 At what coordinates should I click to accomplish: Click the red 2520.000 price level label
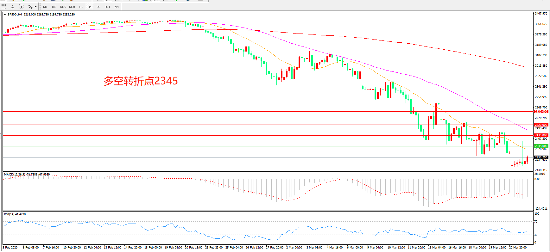[x=541, y=125]
